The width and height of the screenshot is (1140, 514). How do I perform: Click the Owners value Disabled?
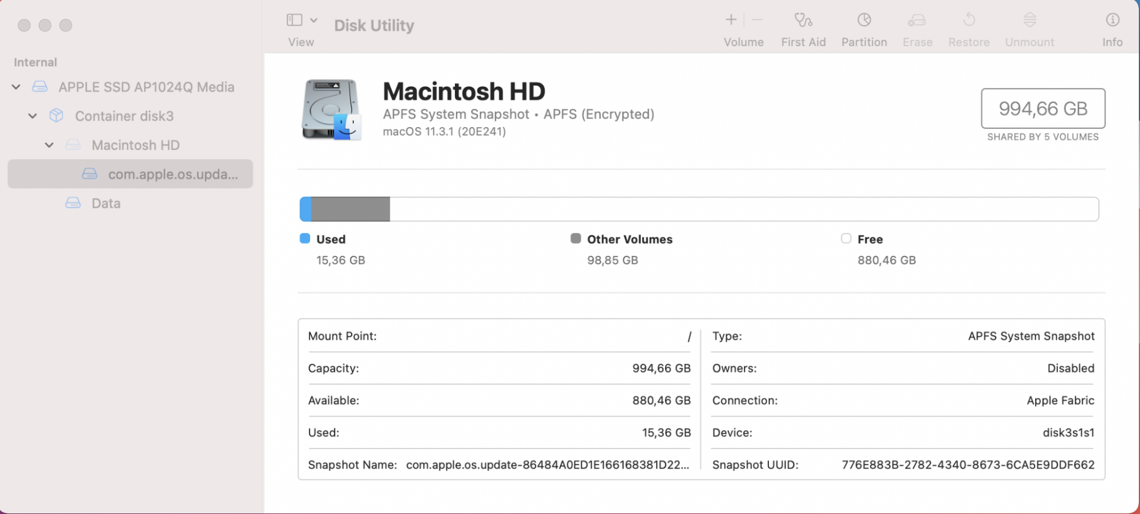pos(1071,368)
